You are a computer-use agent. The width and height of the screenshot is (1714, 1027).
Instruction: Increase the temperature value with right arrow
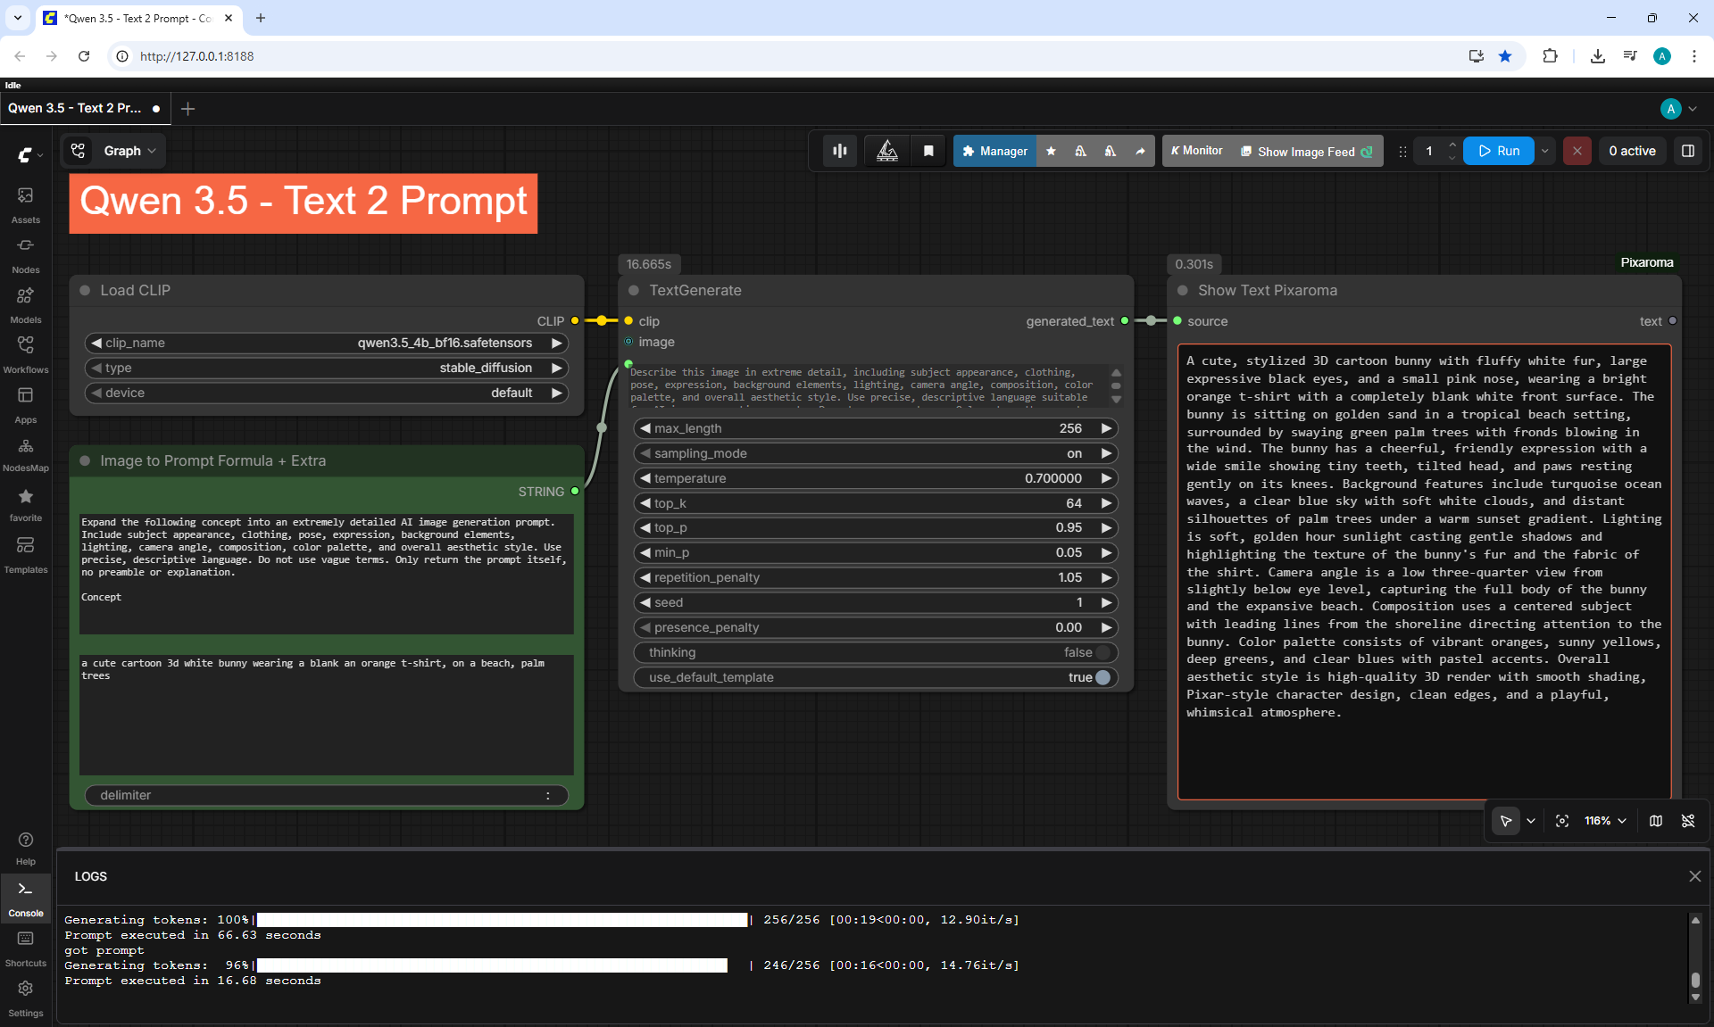[1106, 478]
